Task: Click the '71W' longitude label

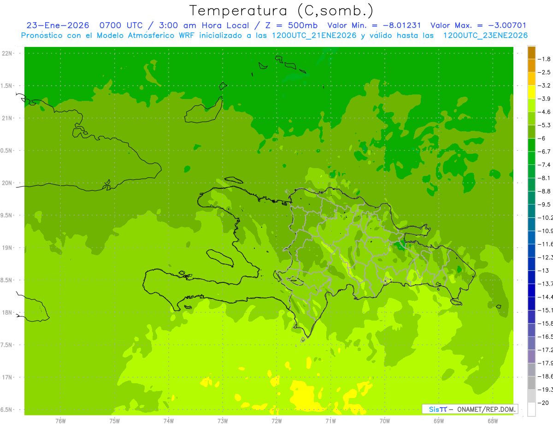Action: (330, 421)
